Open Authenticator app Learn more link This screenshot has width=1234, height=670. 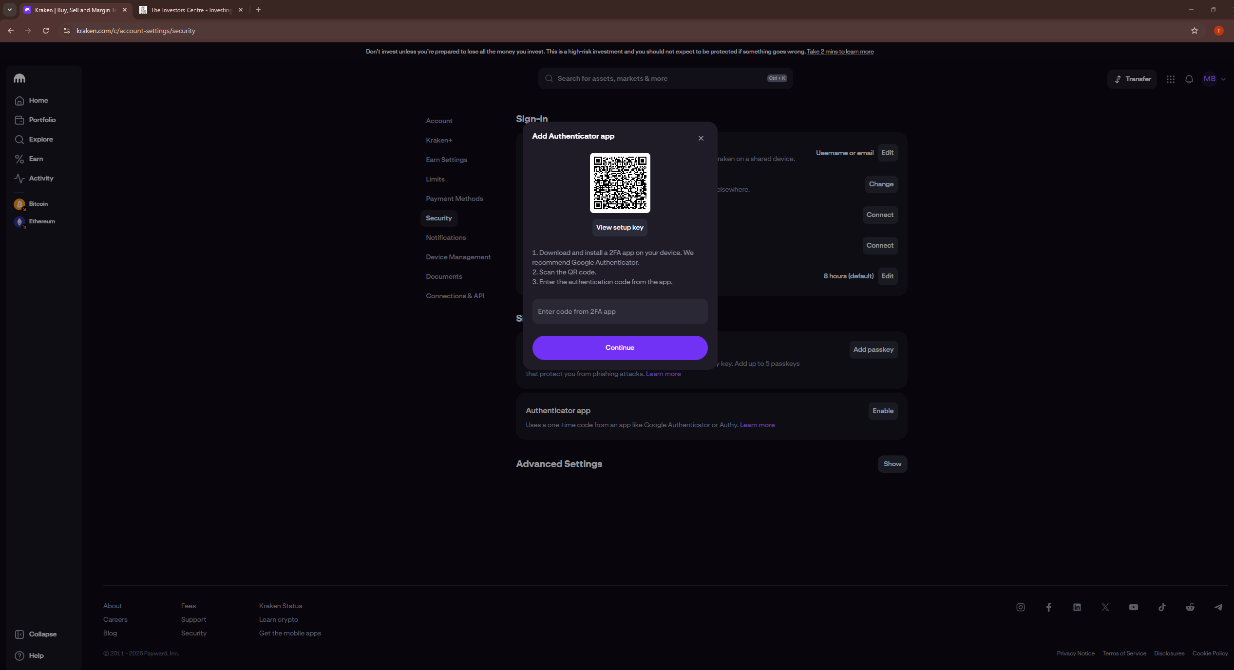coord(757,425)
